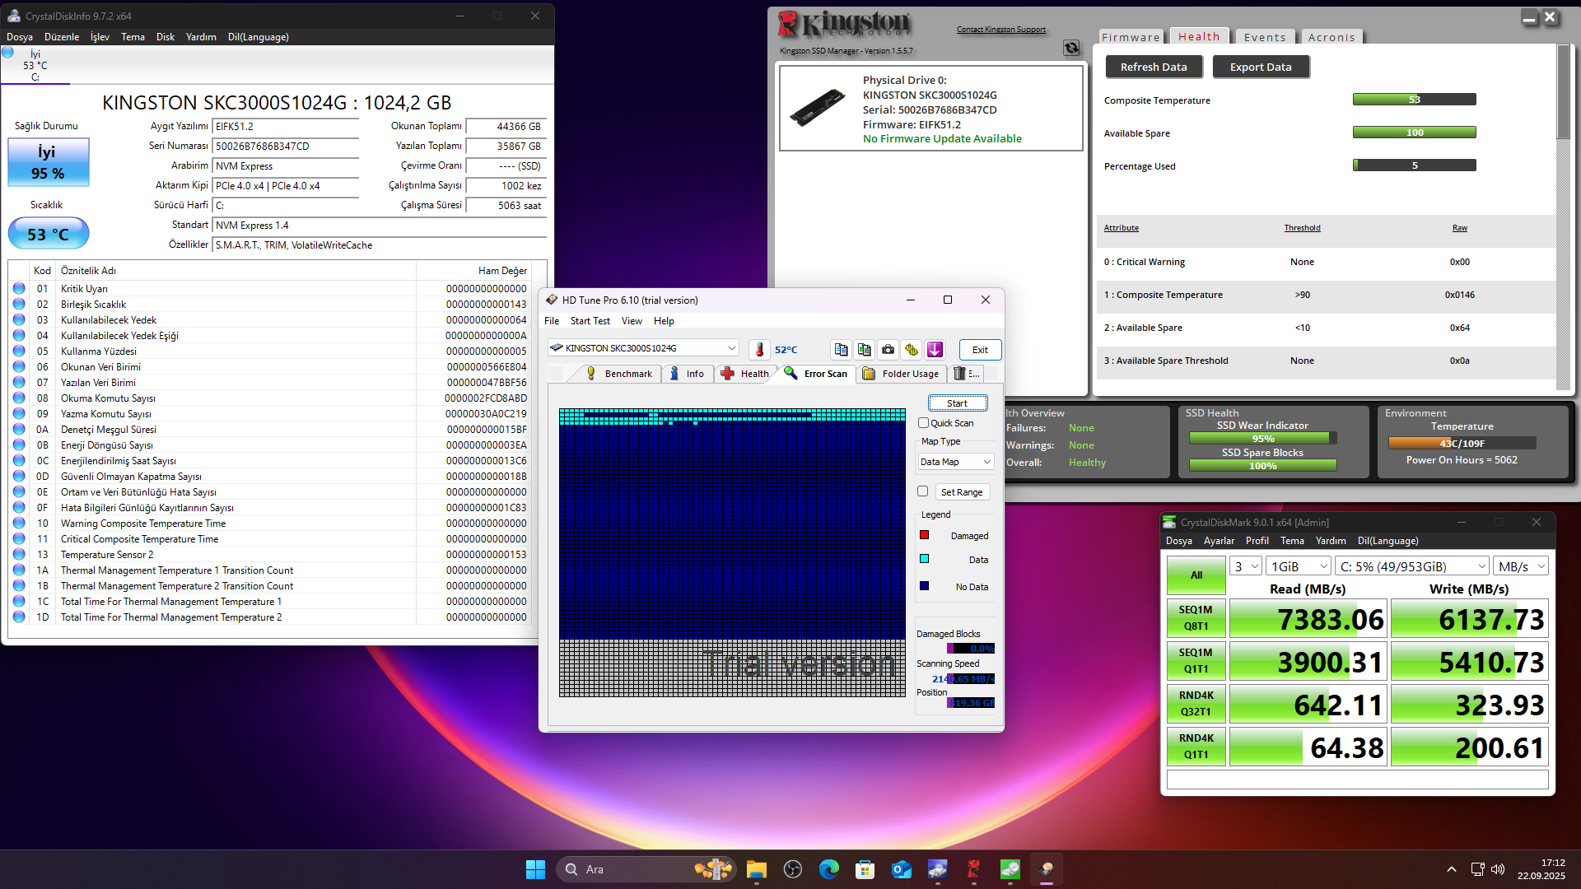
Task: Open File Explorer from the taskbar
Action: [x=756, y=869]
